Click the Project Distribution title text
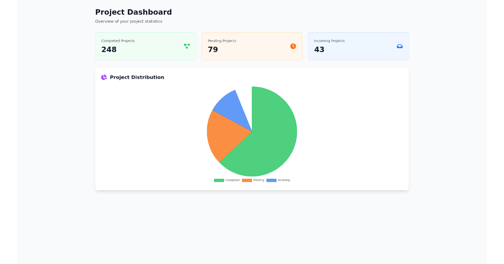Screen dimensions: 504x264 pos(137,77)
